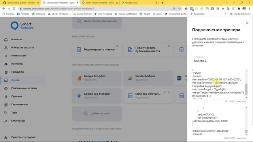Screen dimensions: 253x142
Task: Click the second code textarea scrollbar thumb
Action: point(246,131)
